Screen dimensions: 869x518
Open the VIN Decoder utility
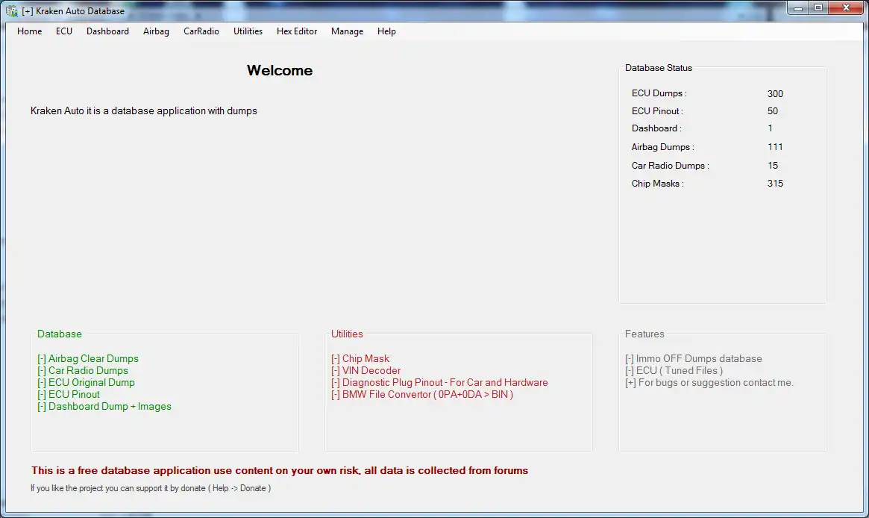(366, 370)
